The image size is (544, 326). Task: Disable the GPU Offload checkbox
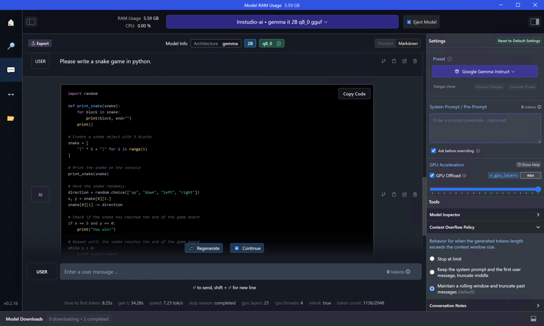click(x=432, y=176)
